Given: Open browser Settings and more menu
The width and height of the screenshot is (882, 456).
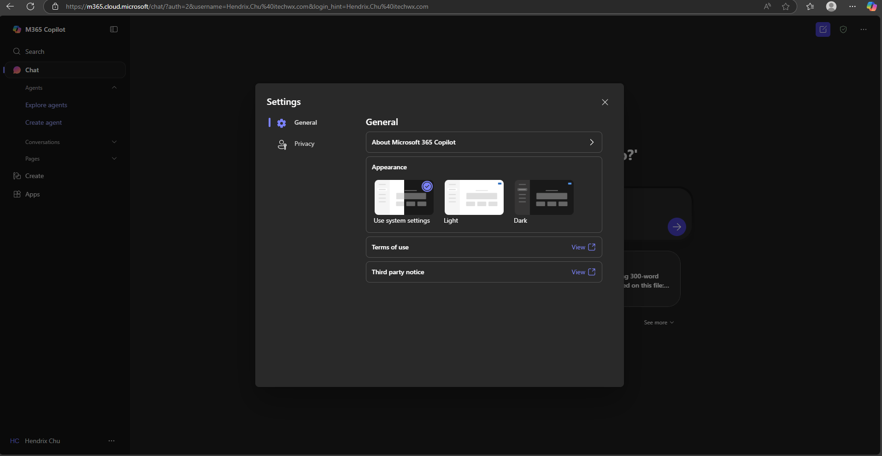Looking at the screenshot, I should 853,6.
